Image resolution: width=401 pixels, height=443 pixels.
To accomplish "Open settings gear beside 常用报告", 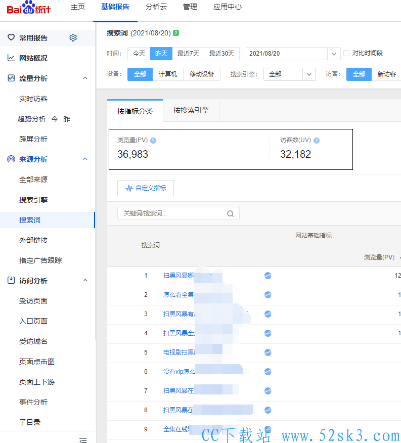I will (x=73, y=37).
